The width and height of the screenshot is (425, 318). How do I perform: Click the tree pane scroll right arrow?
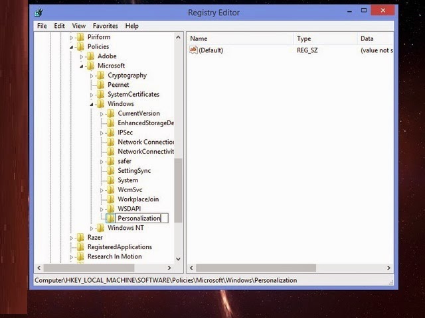169,268
